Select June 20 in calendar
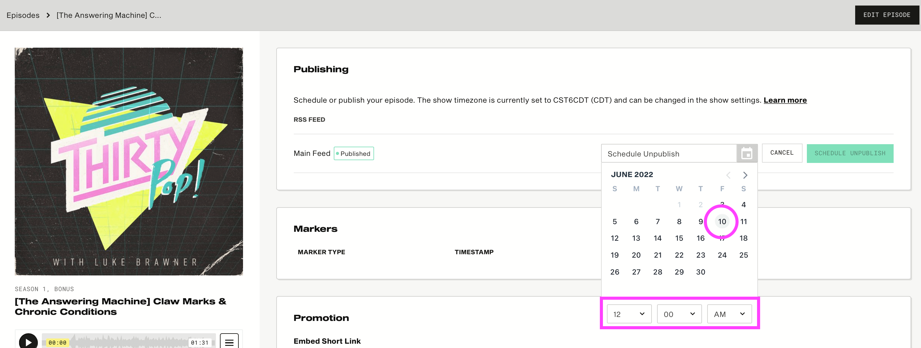Screen dimensions: 921x348 pyautogui.click(x=636, y=255)
